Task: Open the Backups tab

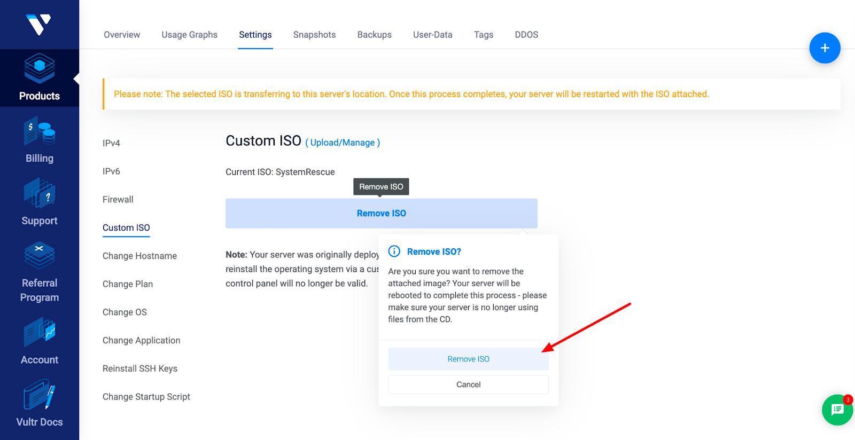Action: (x=375, y=35)
